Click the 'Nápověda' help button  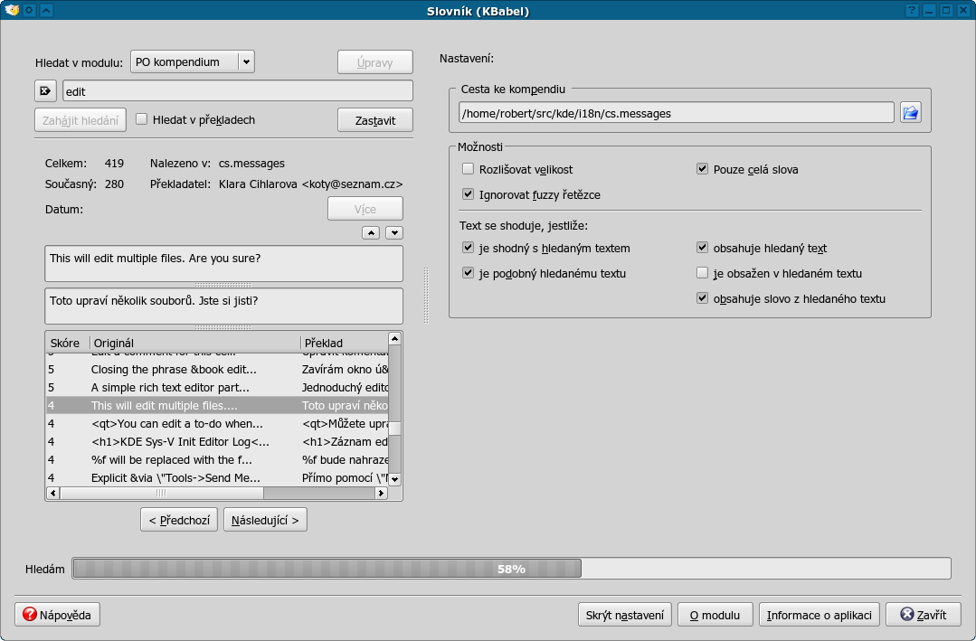pos(57,615)
